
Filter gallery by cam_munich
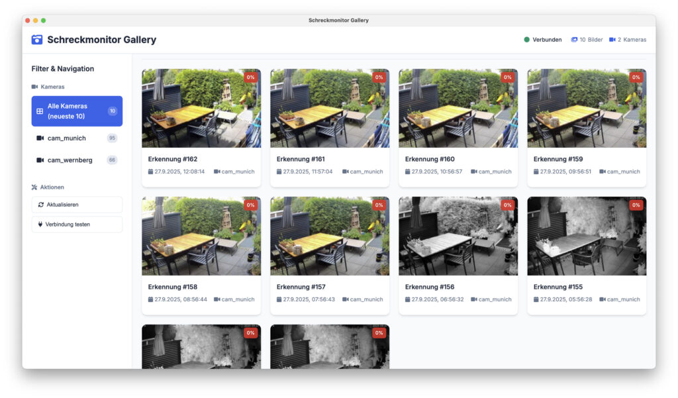[67, 138]
